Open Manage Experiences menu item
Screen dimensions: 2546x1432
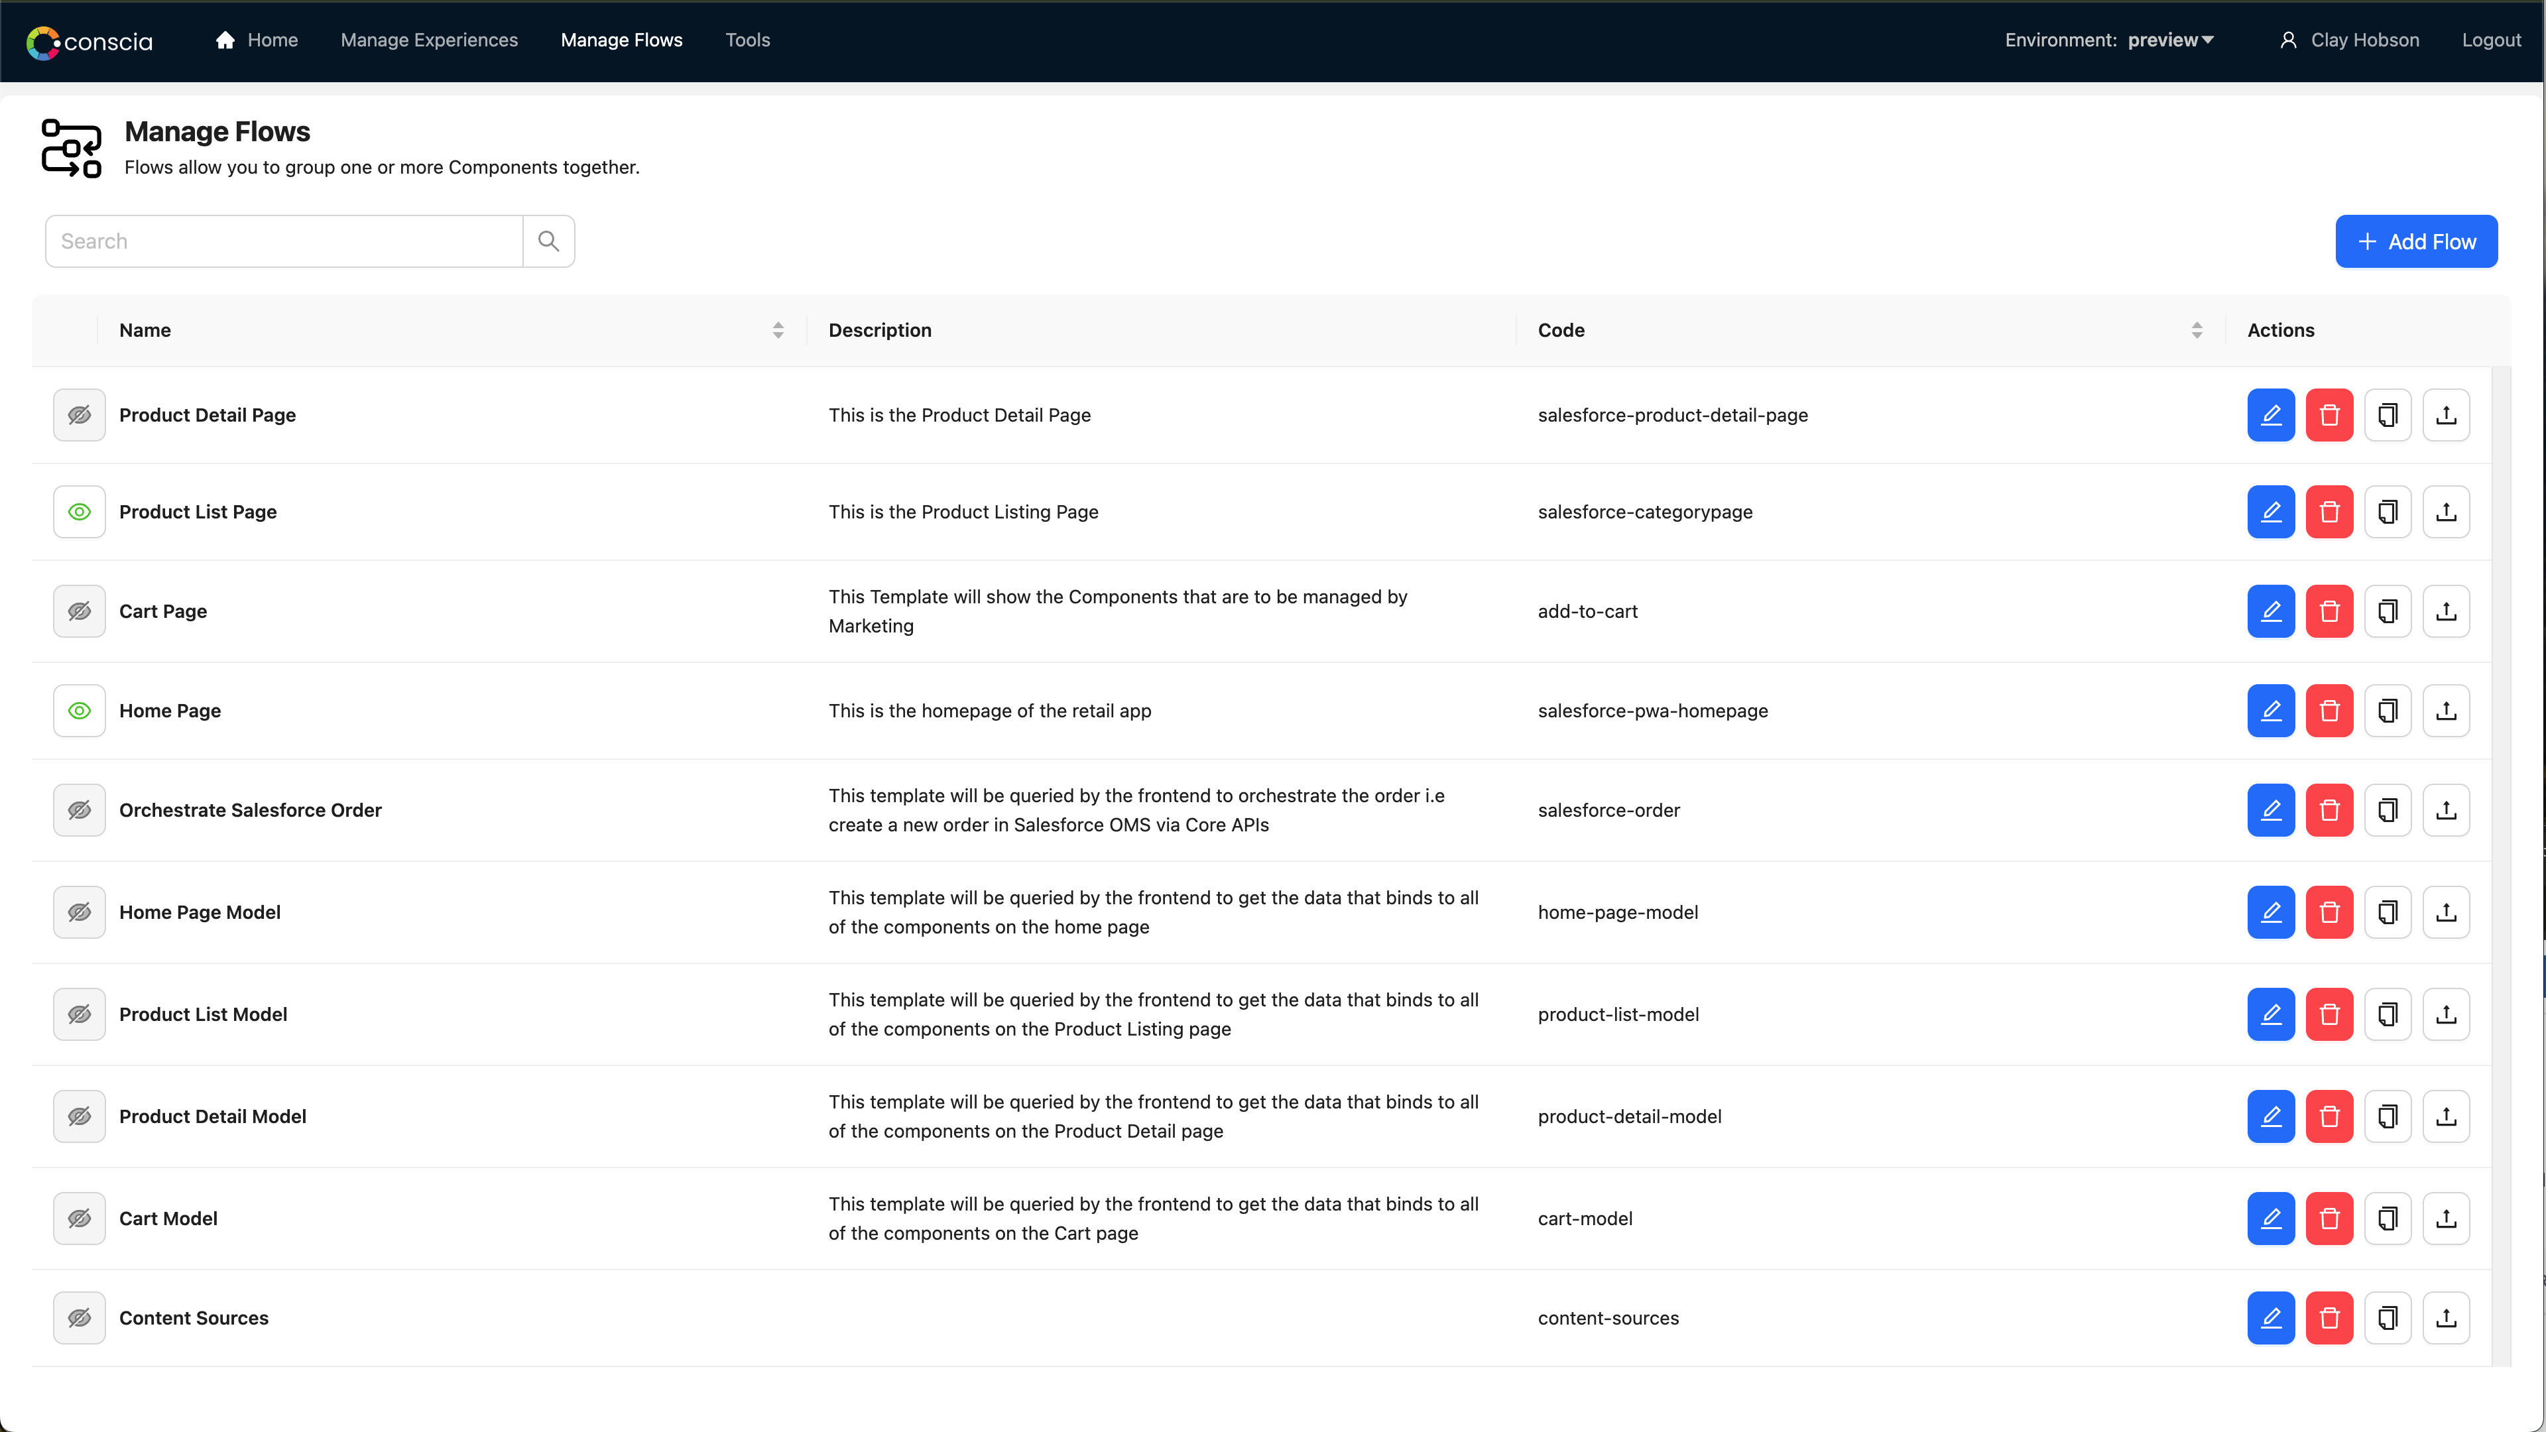429,40
